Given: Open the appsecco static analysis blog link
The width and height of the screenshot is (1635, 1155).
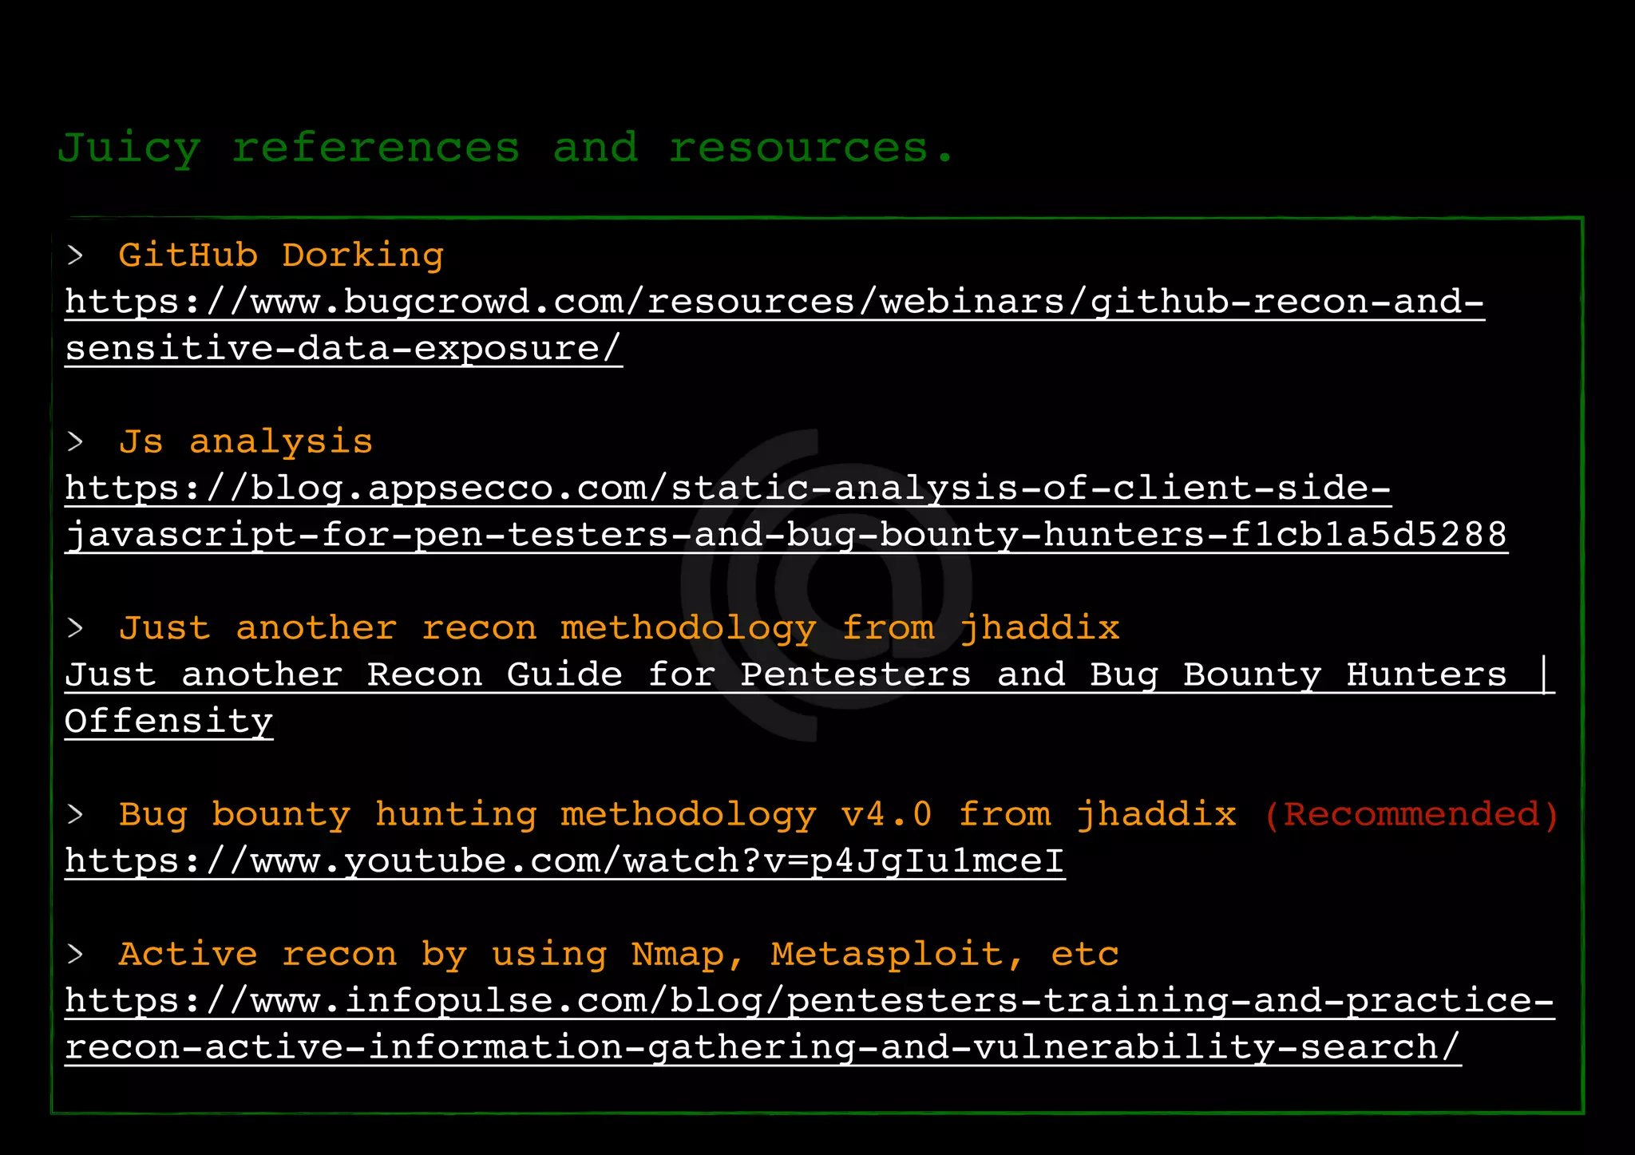Looking at the screenshot, I should click(x=726, y=489).
